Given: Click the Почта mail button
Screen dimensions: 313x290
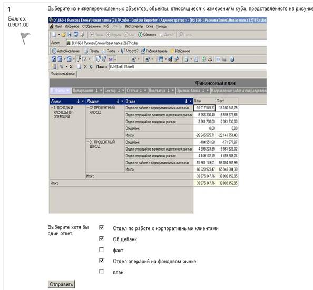Looking at the screenshot, I should [x=109, y=51].
